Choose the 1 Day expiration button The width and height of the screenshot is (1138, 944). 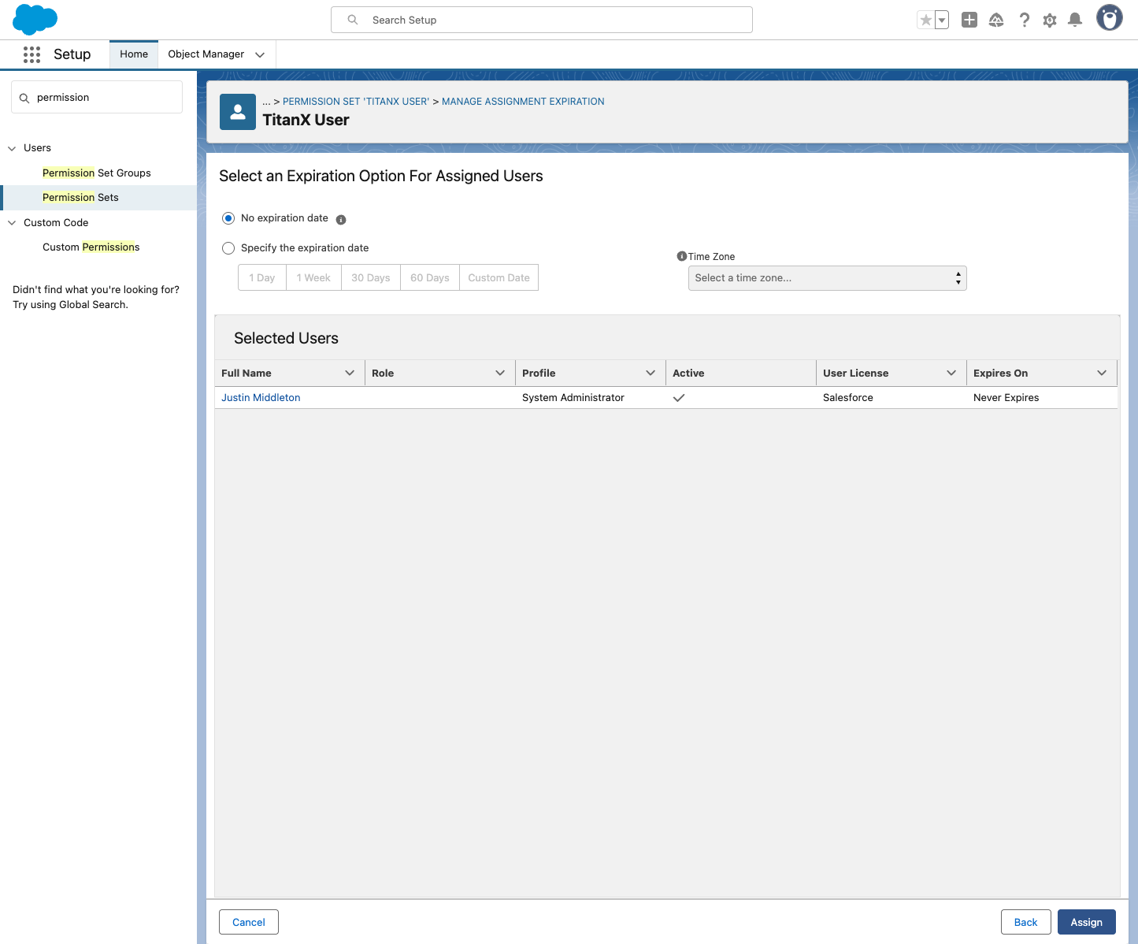(x=262, y=277)
